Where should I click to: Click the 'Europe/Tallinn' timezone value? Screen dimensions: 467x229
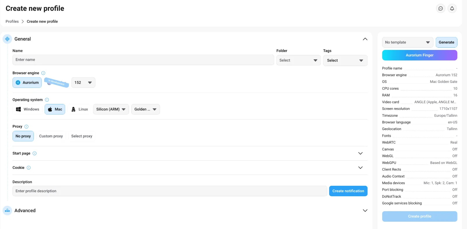[x=446, y=116]
